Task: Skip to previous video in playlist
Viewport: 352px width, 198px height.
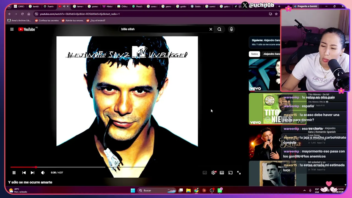Action: [x=24, y=173]
